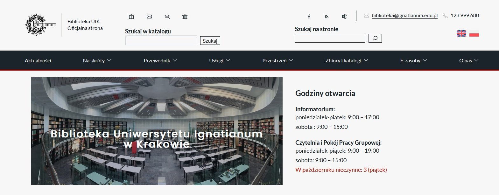Screen dimensions: 499x195
Task: Open the biblioteka@ignatianum.edu.pl email link
Action: (x=404, y=16)
